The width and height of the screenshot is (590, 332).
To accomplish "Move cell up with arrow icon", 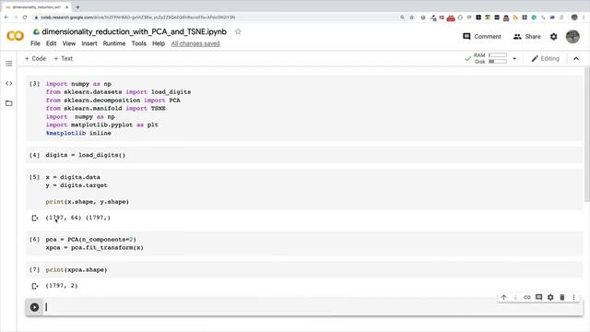I will (x=504, y=297).
